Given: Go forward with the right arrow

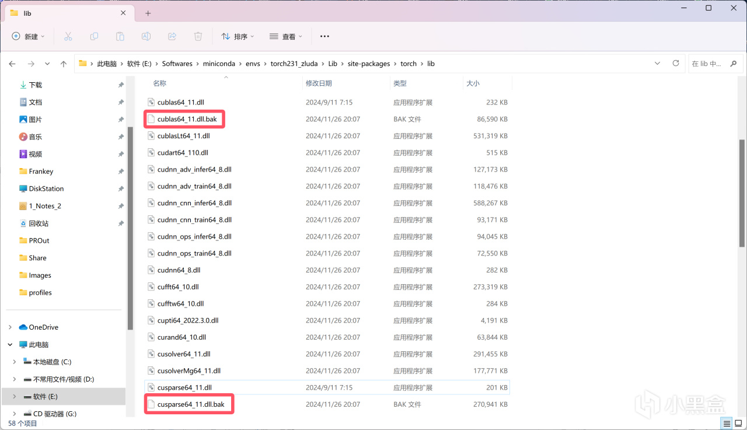Looking at the screenshot, I should pyautogui.click(x=31, y=64).
